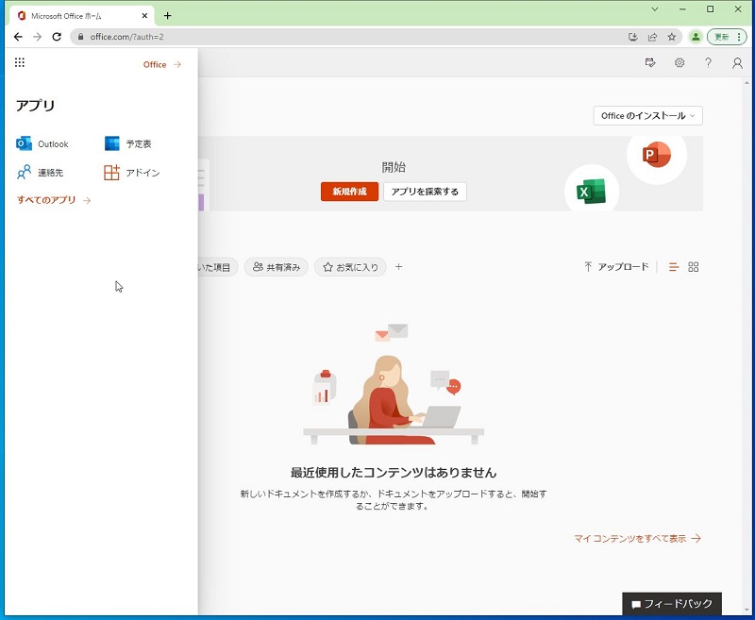Open the 連絡先 contacts app
755x620 pixels.
[40, 173]
